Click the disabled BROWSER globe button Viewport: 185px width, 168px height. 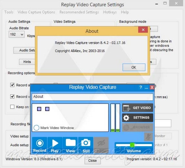coord(137,127)
